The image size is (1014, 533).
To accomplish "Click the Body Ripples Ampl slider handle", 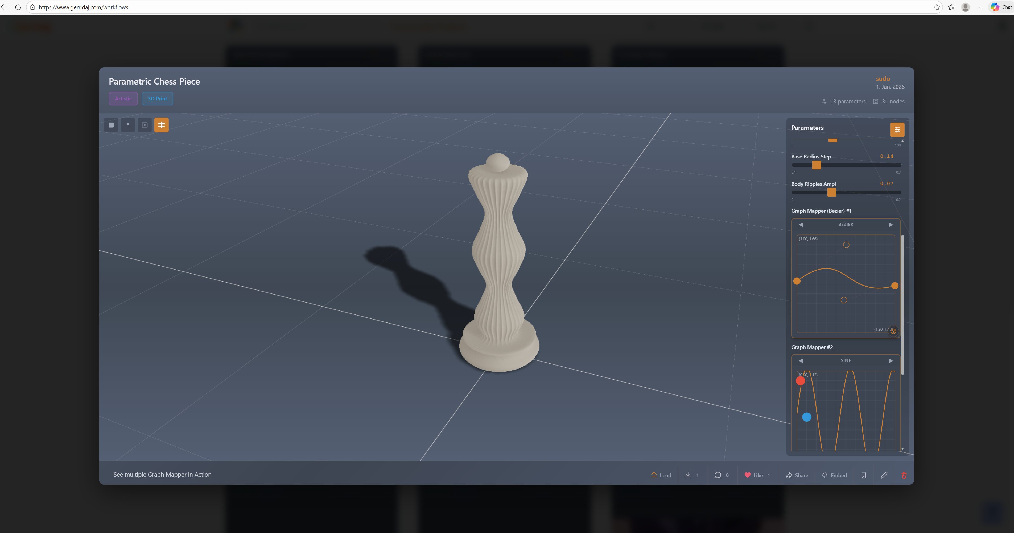I will pyautogui.click(x=832, y=192).
